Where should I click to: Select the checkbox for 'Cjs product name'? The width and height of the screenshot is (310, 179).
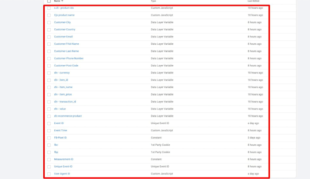point(49,15)
